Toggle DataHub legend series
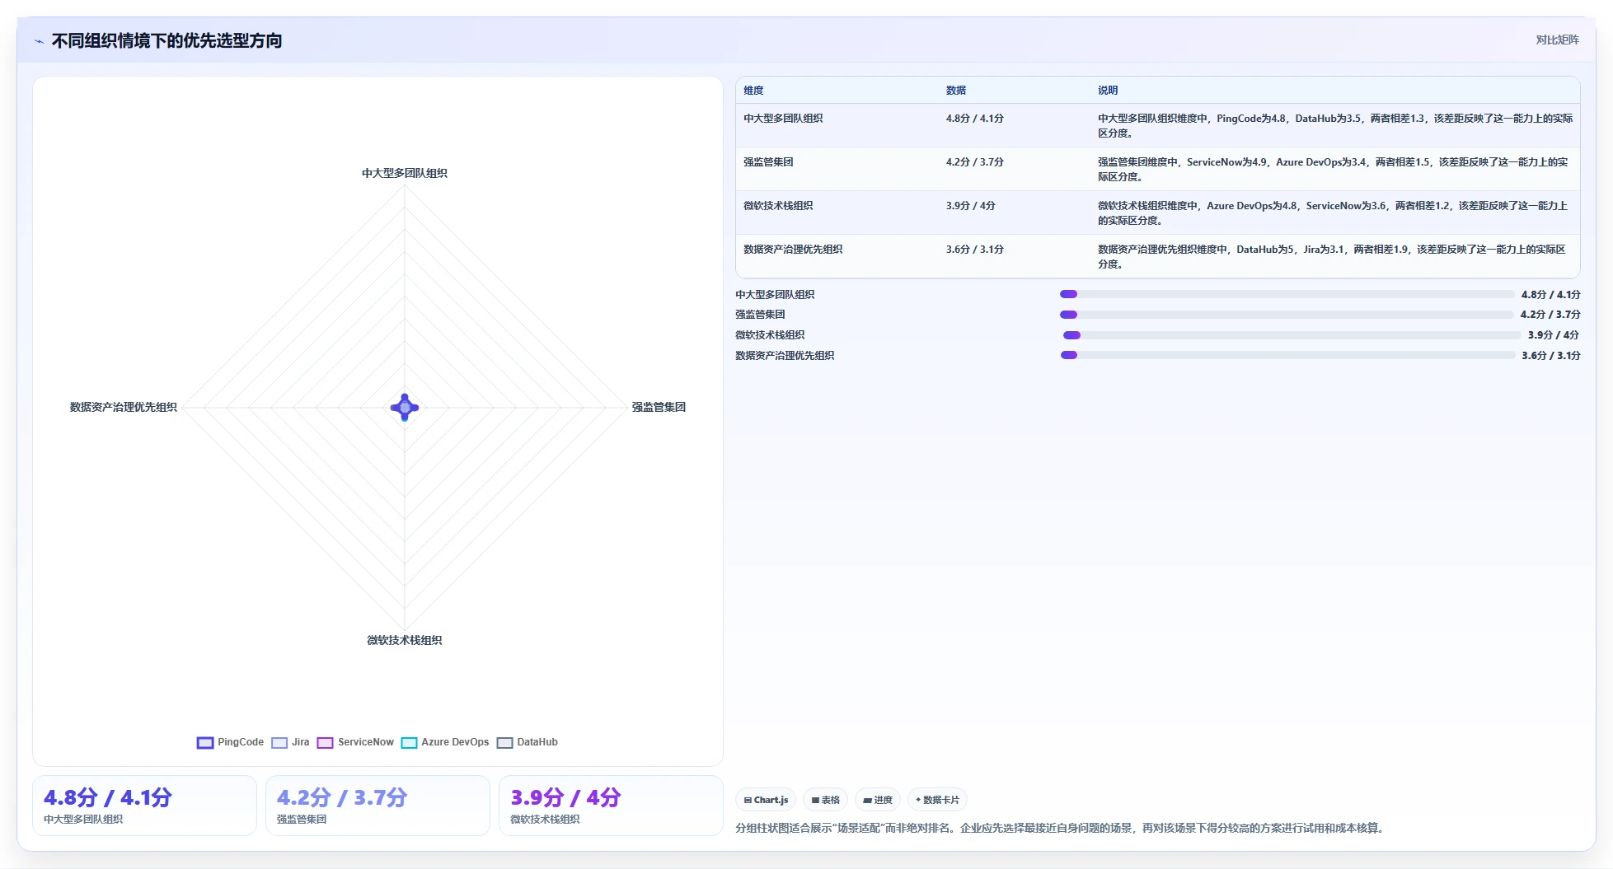The height and width of the screenshot is (869, 1613). 528,742
